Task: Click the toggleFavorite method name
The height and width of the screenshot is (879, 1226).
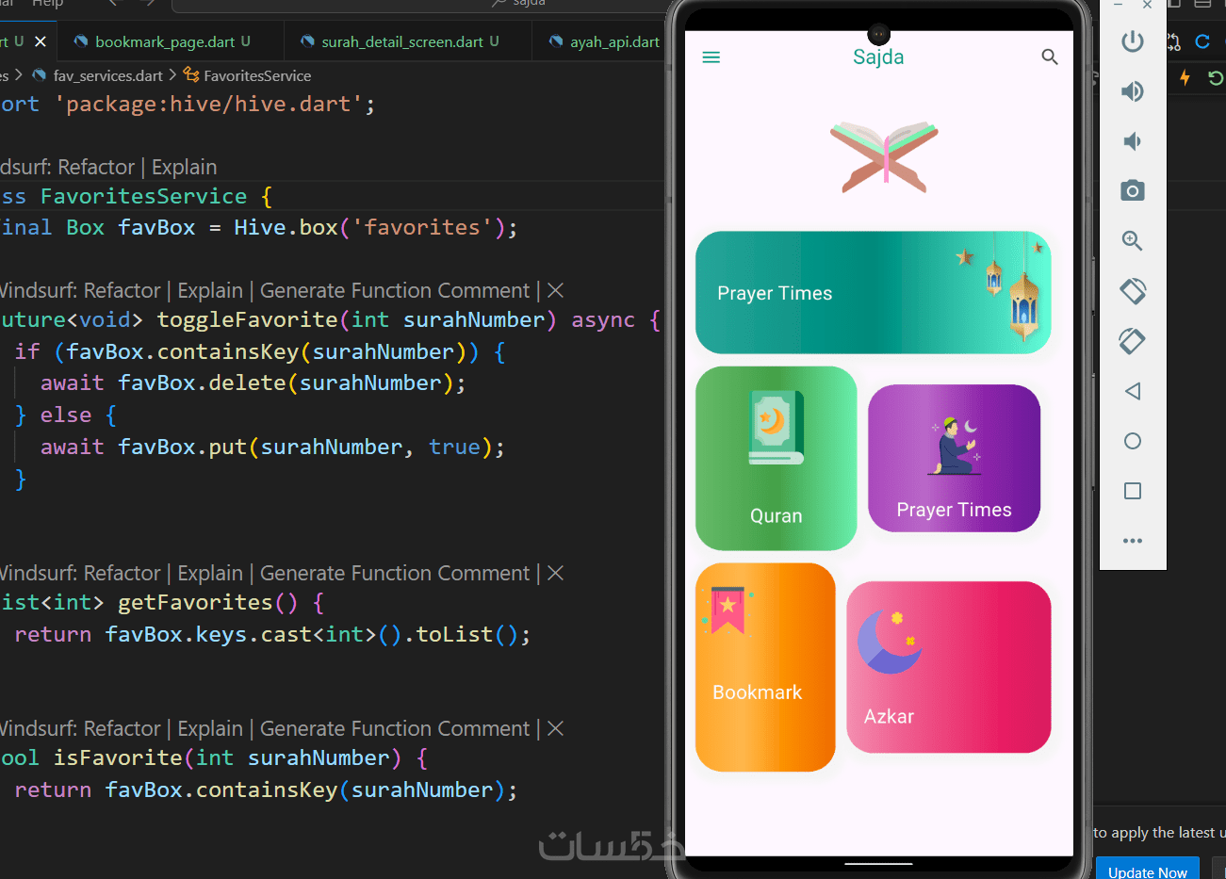Action: point(247,320)
